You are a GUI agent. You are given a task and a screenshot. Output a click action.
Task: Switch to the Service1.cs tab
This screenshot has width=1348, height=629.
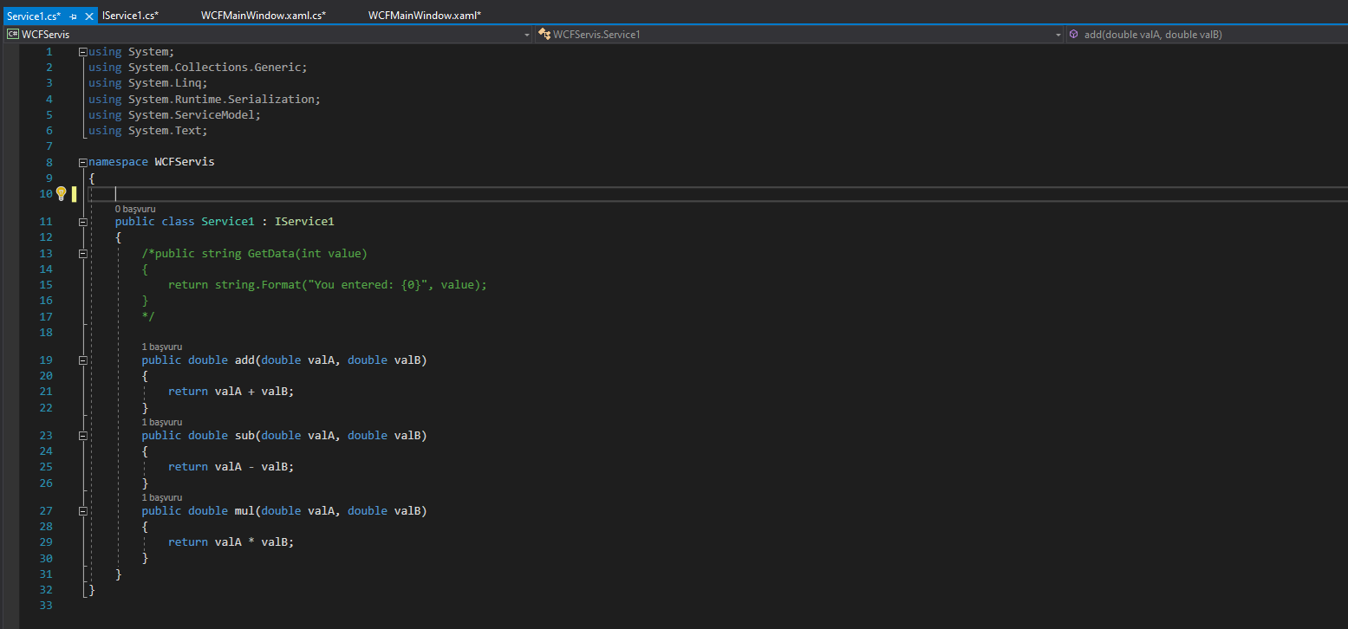[34, 16]
